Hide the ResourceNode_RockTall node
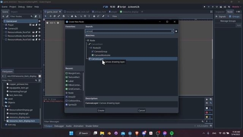Image resolution: width=243 pixels, height=137 pixels. click(x=39, y=32)
